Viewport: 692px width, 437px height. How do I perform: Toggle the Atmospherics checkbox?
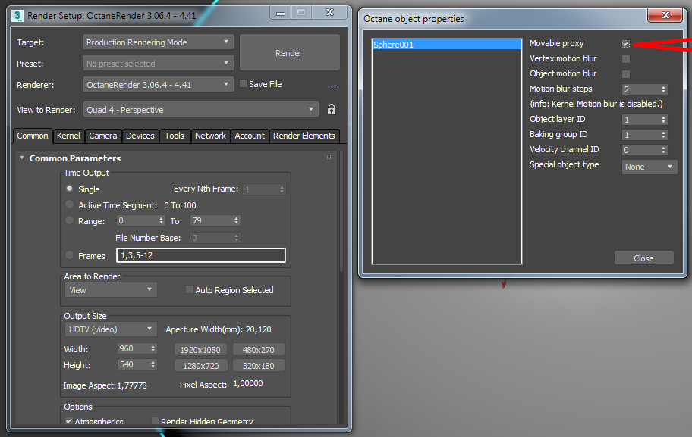tap(69, 421)
